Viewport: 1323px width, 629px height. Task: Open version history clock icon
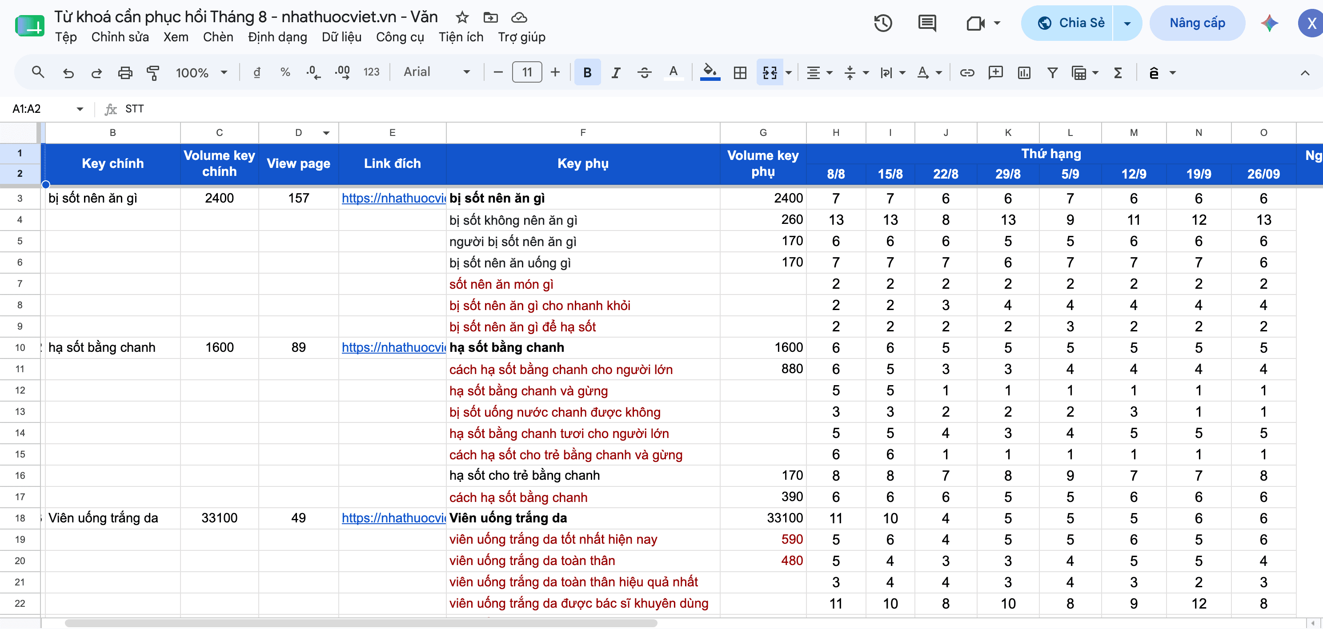883,23
